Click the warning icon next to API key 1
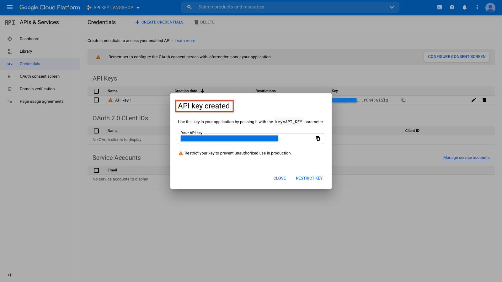 tap(110, 100)
